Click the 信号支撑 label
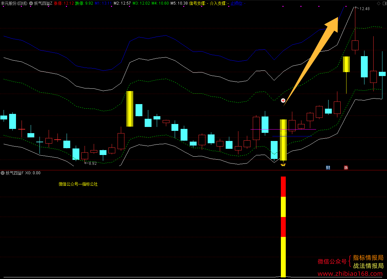 pyautogui.click(x=198, y=3)
